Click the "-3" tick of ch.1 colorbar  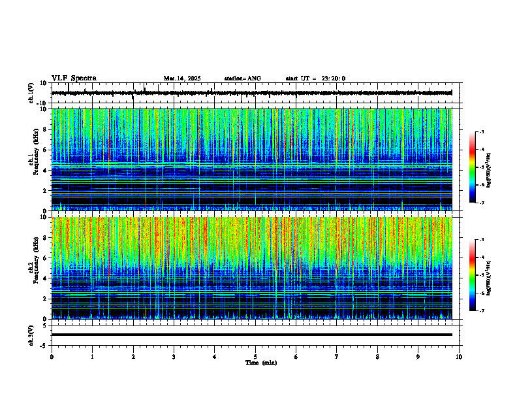[x=482, y=131]
